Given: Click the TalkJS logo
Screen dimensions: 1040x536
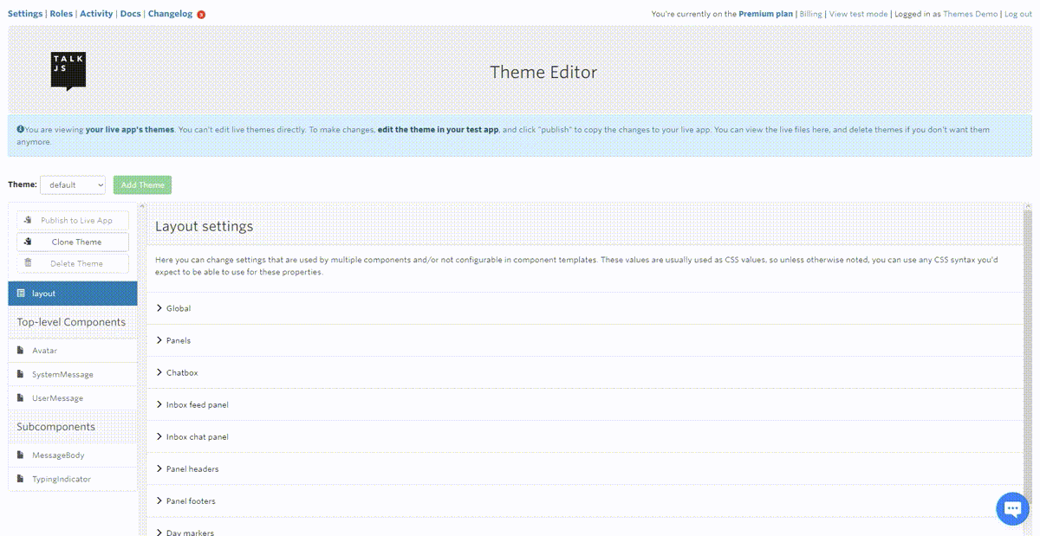Looking at the screenshot, I should (x=68, y=72).
